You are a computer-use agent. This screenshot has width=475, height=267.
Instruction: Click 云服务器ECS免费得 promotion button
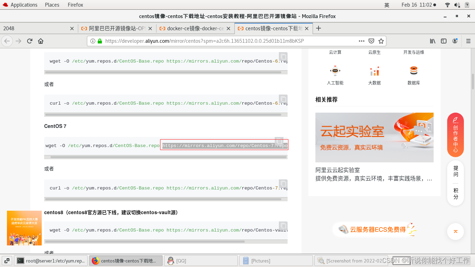tap(375, 229)
